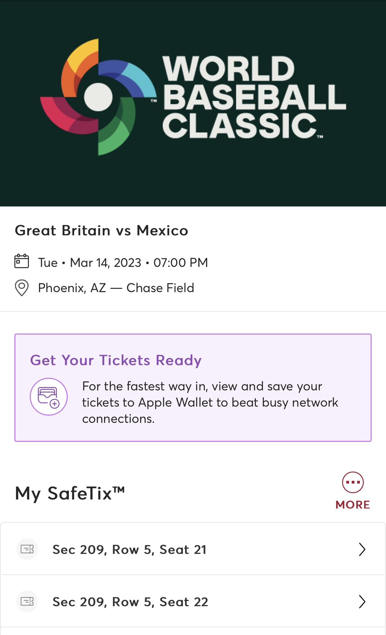This screenshot has width=386, height=635.
Task: Tap the add-to-wallet circle icon
Action: coord(49,397)
